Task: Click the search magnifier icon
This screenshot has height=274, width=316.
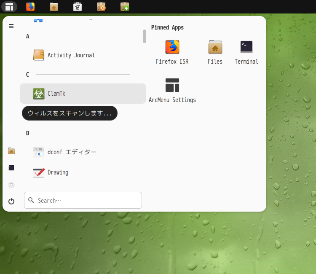Action: (31, 200)
